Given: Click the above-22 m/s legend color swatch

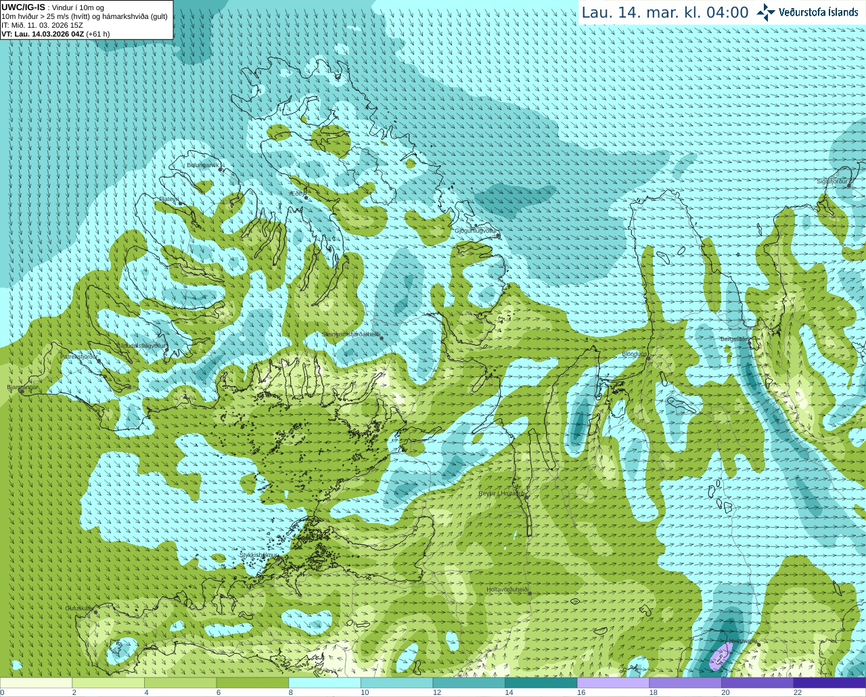Looking at the screenshot, I should (x=829, y=683).
